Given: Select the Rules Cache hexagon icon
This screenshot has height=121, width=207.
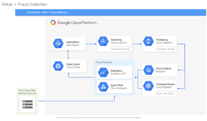Looking at the screenshot, I should [58, 66].
